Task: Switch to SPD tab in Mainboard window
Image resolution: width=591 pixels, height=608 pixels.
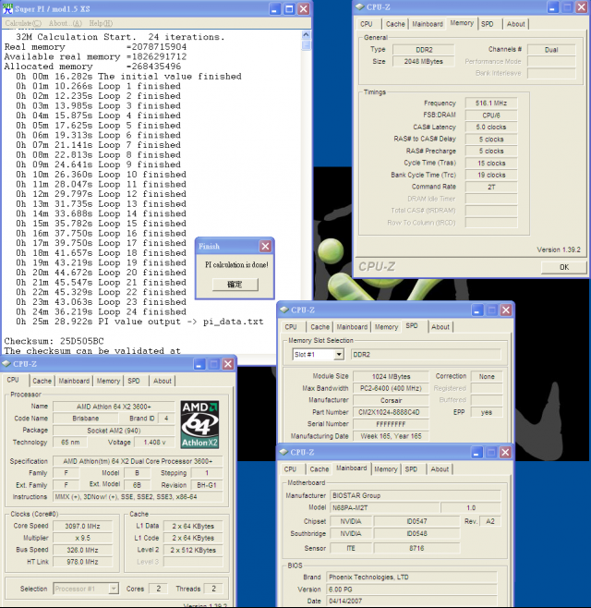Action: (x=411, y=469)
